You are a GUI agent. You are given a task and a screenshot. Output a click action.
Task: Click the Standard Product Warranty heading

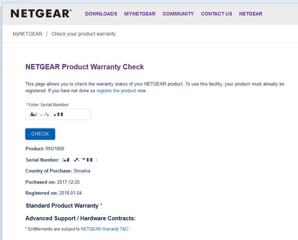[62, 206]
